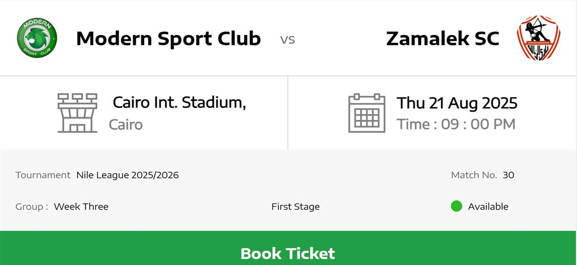The width and height of the screenshot is (577, 265).
Task: Click the stadium building icon
Action: click(x=77, y=113)
